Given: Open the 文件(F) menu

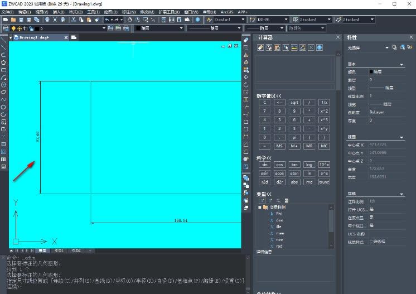Looking at the screenshot, I should (x=7, y=12).
